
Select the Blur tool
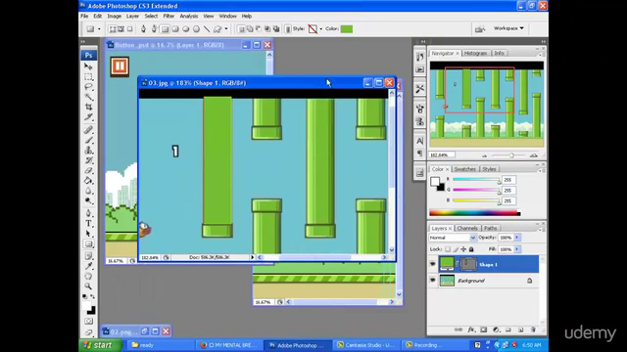pos(88,191)
